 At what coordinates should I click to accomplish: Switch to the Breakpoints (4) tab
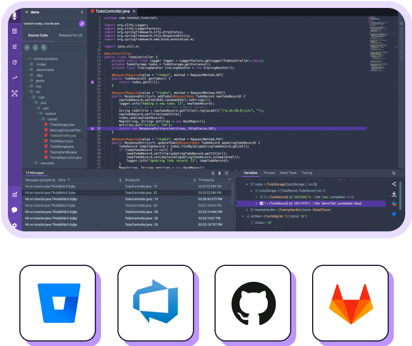coord(70,35)
